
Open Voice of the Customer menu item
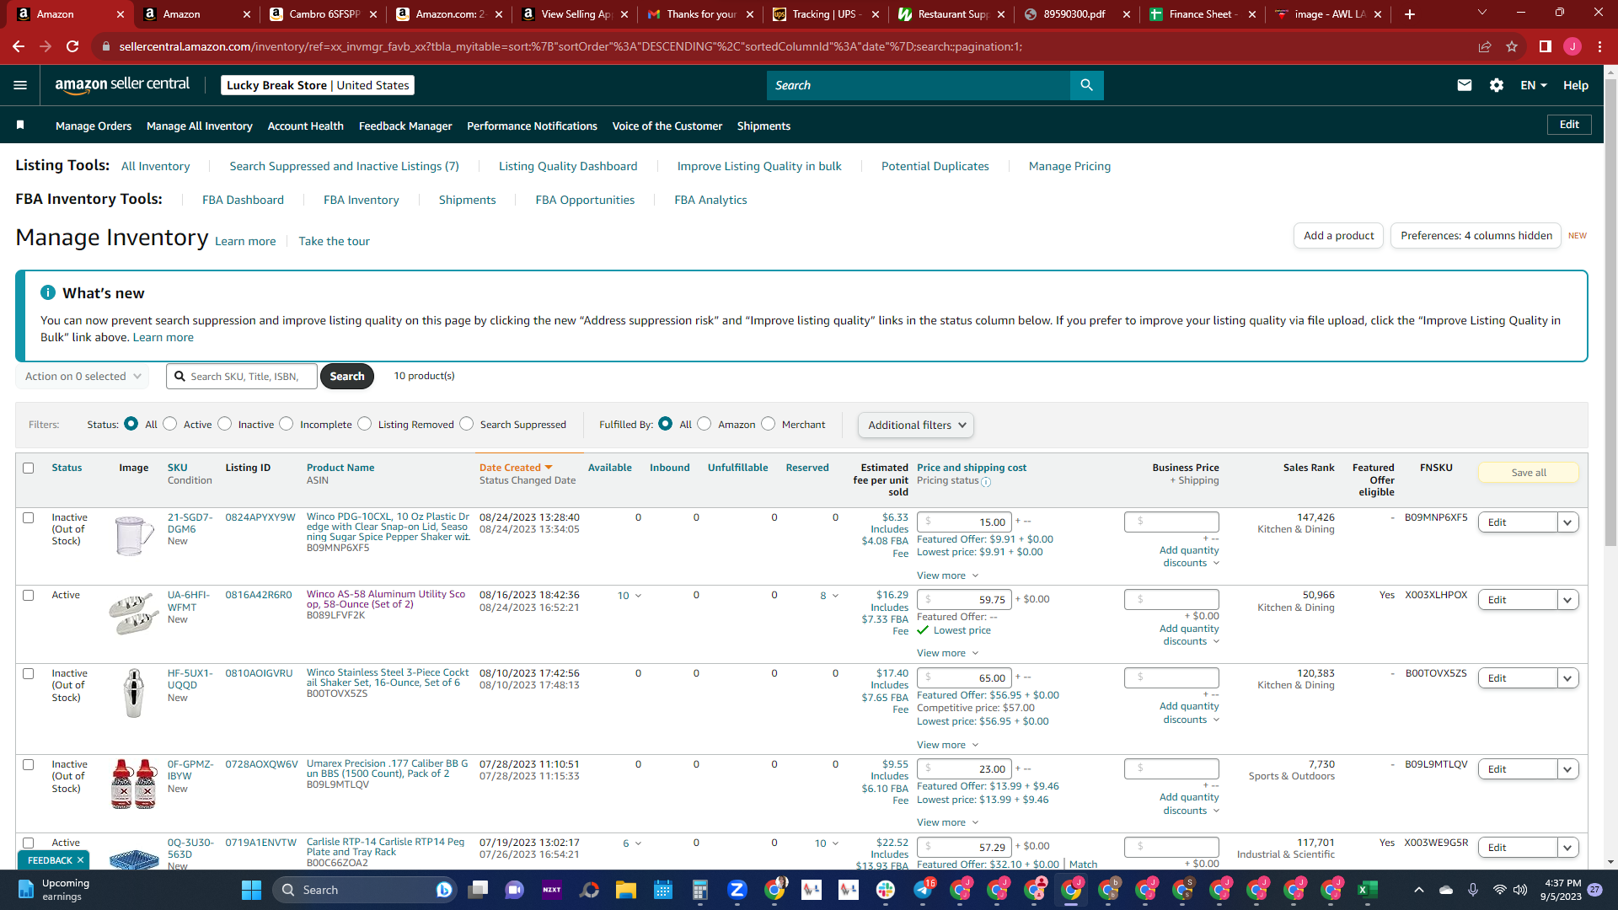click(x=667, y=126)
